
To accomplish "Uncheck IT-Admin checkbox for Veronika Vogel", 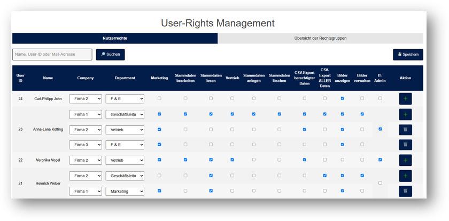I will [x=380, y=159].
